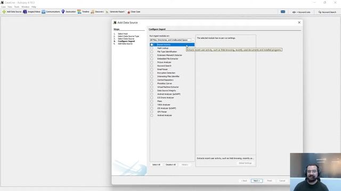Enable the Keyword Search module checkbox
Image resolution: width=341 pixels, height=191 pixels.
tap(152, 66)
